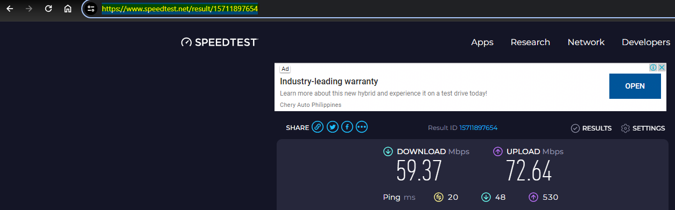Close the Chery Auto ad
The width and height of the screenshot is (675, 210).
(662, 68)
